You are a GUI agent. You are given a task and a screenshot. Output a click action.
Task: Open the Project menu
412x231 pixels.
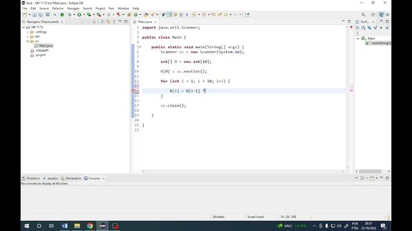pos(100,8)
